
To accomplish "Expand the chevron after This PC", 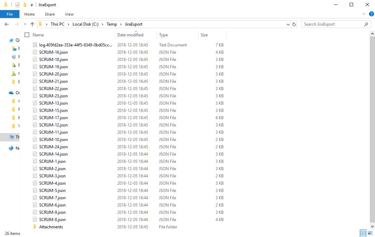I will click(x=68, y=24).
